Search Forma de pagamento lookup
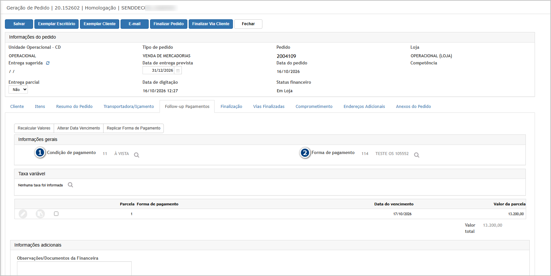This screenshot has width=551, height=276. click(x=417, y=155)
